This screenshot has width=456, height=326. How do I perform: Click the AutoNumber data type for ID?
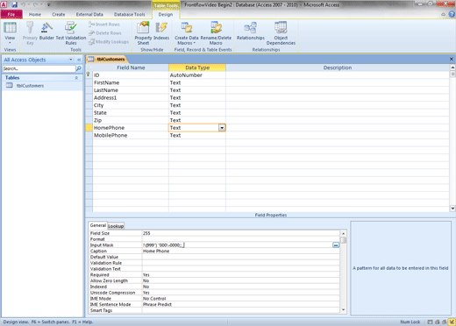(x=197, y=75)
